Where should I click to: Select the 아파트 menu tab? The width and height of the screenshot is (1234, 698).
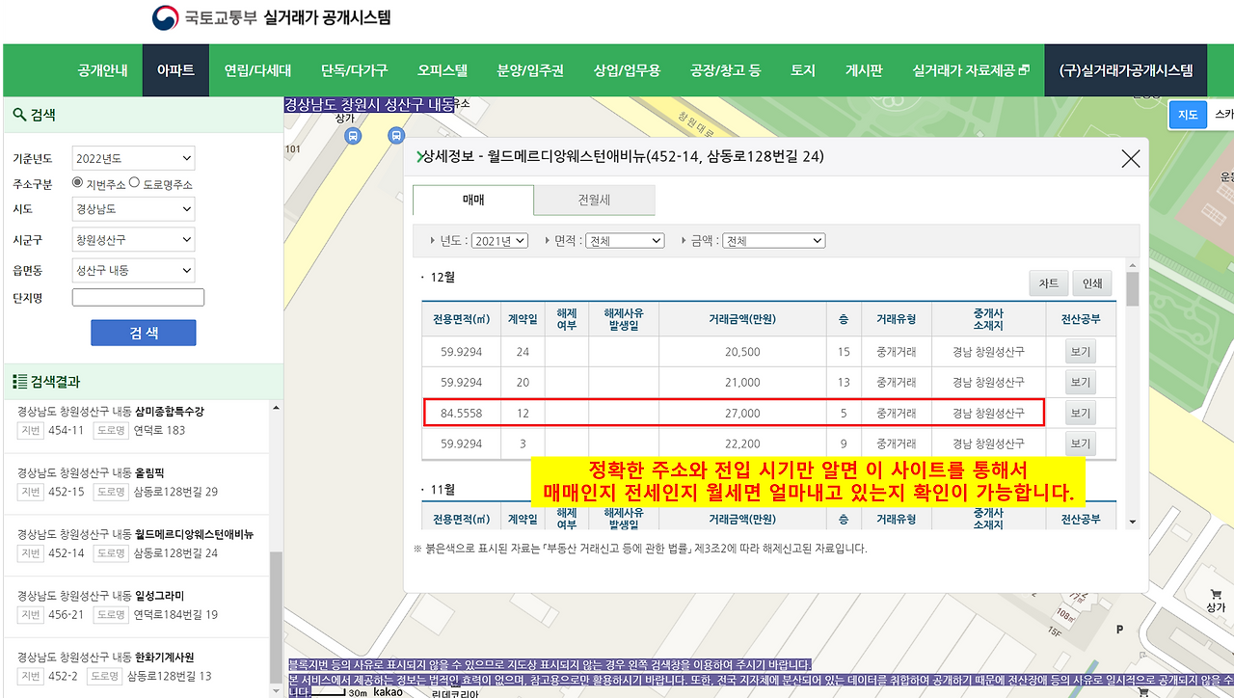click(175, 70)
